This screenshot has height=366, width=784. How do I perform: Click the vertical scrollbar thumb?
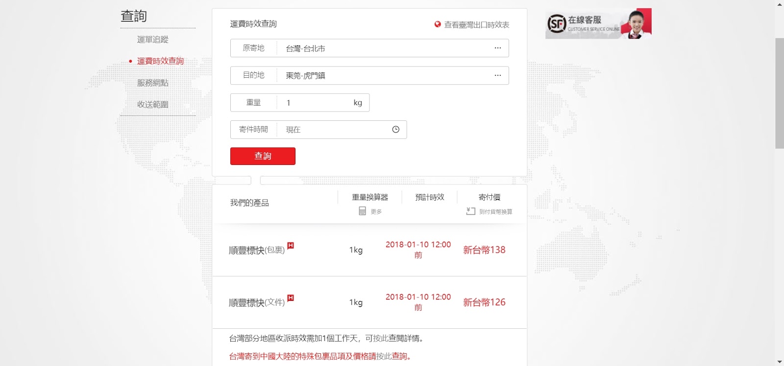click(x=779, y=93)
